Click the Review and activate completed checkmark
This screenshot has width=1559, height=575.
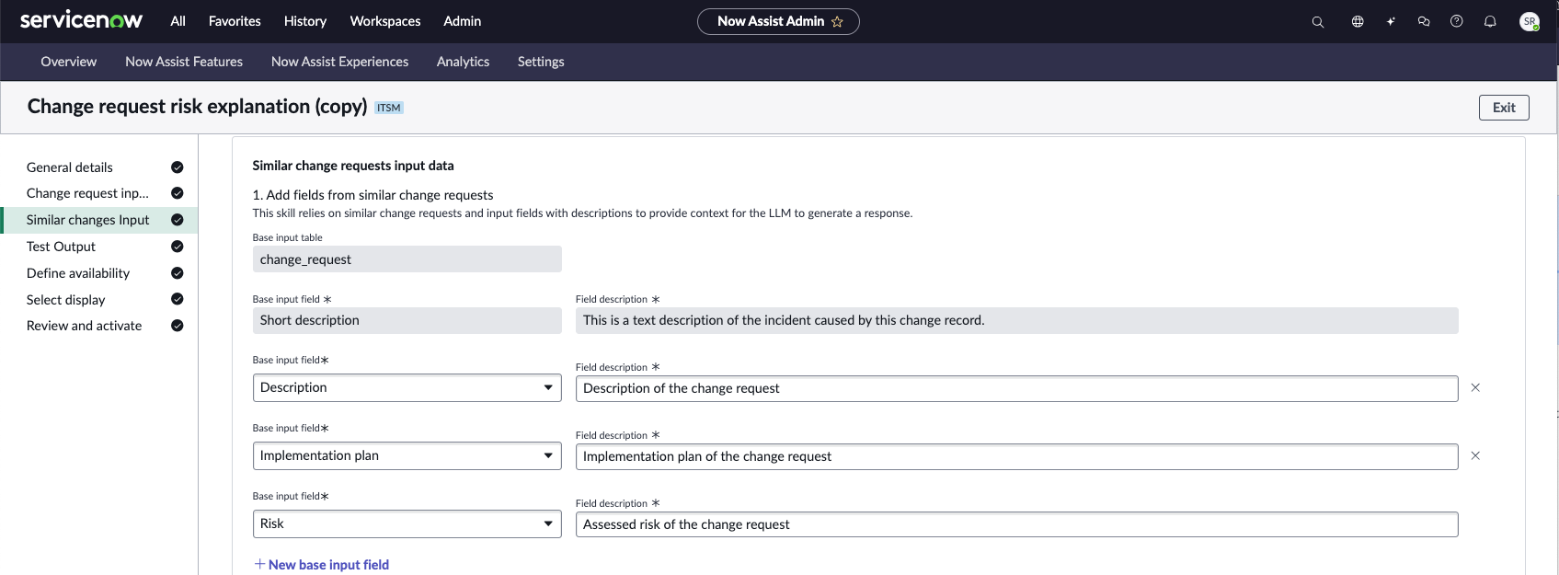click(x=178, y=326)
